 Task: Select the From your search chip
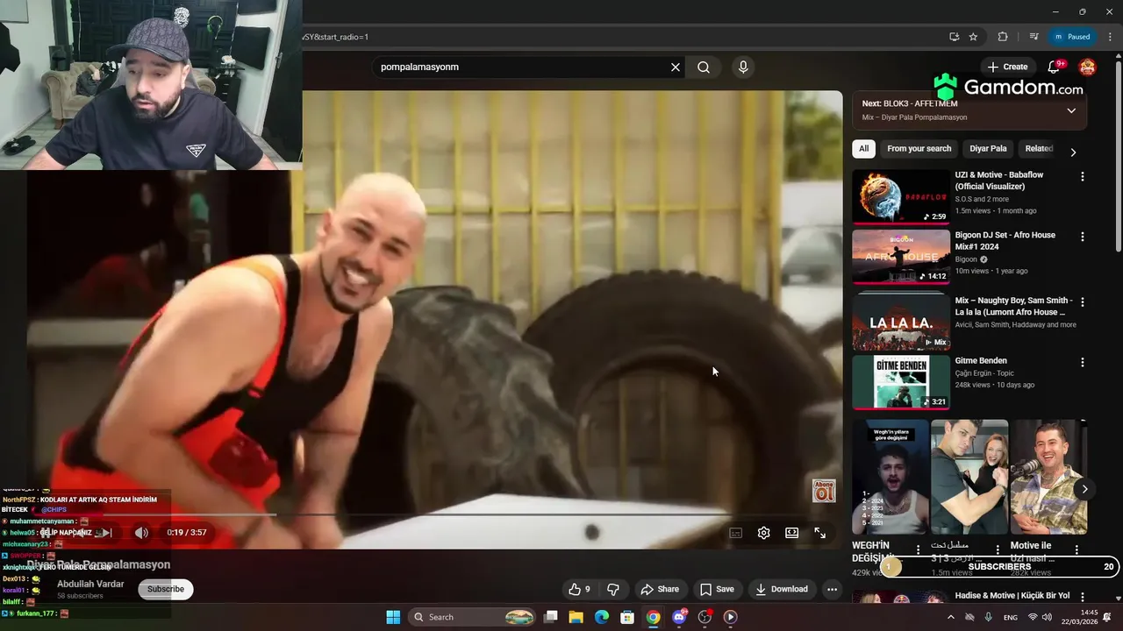coord(919,148)
